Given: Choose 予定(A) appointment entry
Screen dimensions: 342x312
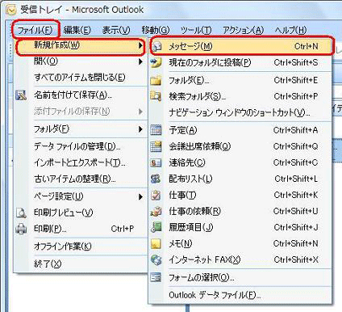Looking at the screenshot, I should 240,130.
